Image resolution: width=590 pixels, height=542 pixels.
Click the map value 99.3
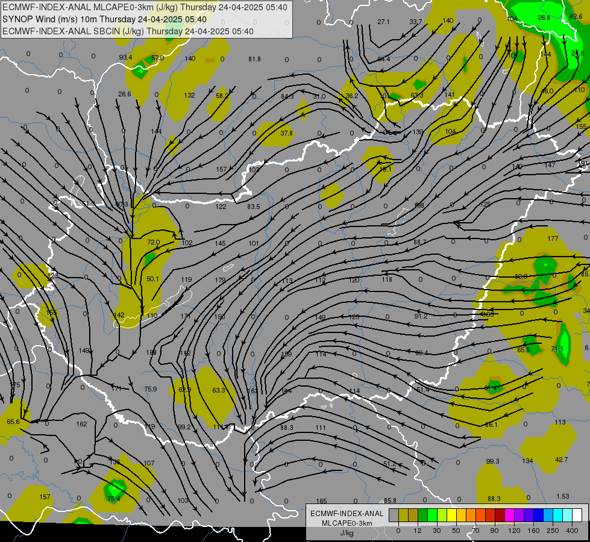click(492, 461)
